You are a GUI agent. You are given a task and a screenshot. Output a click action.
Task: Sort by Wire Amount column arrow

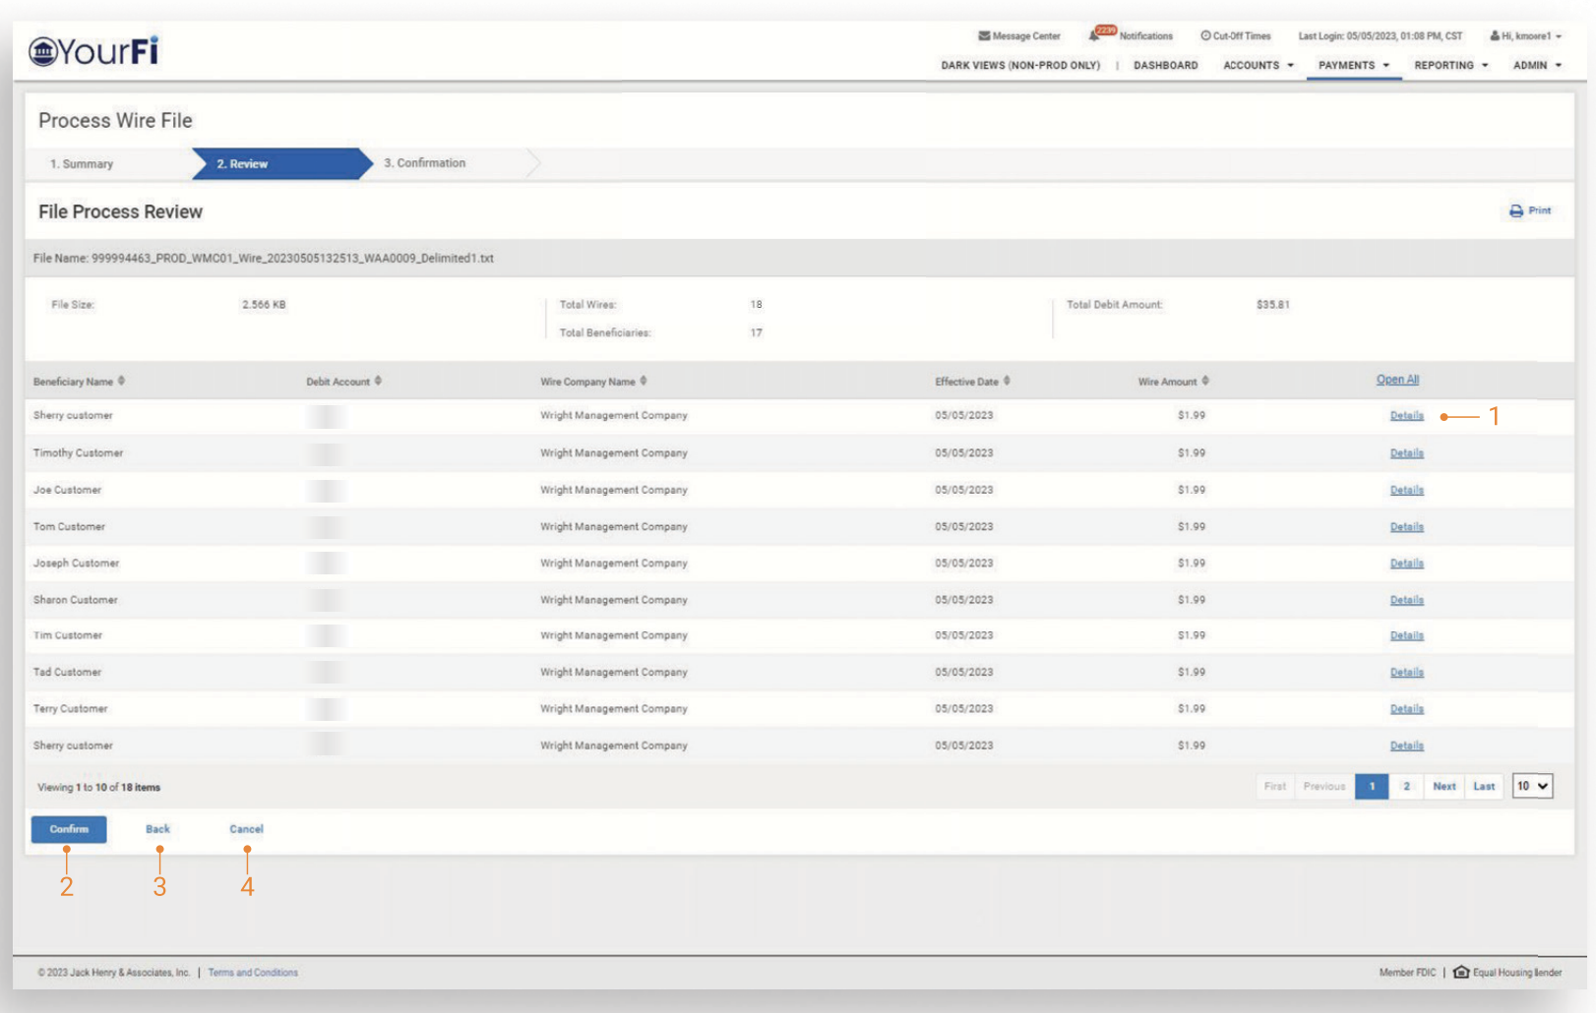(1205, 381)
